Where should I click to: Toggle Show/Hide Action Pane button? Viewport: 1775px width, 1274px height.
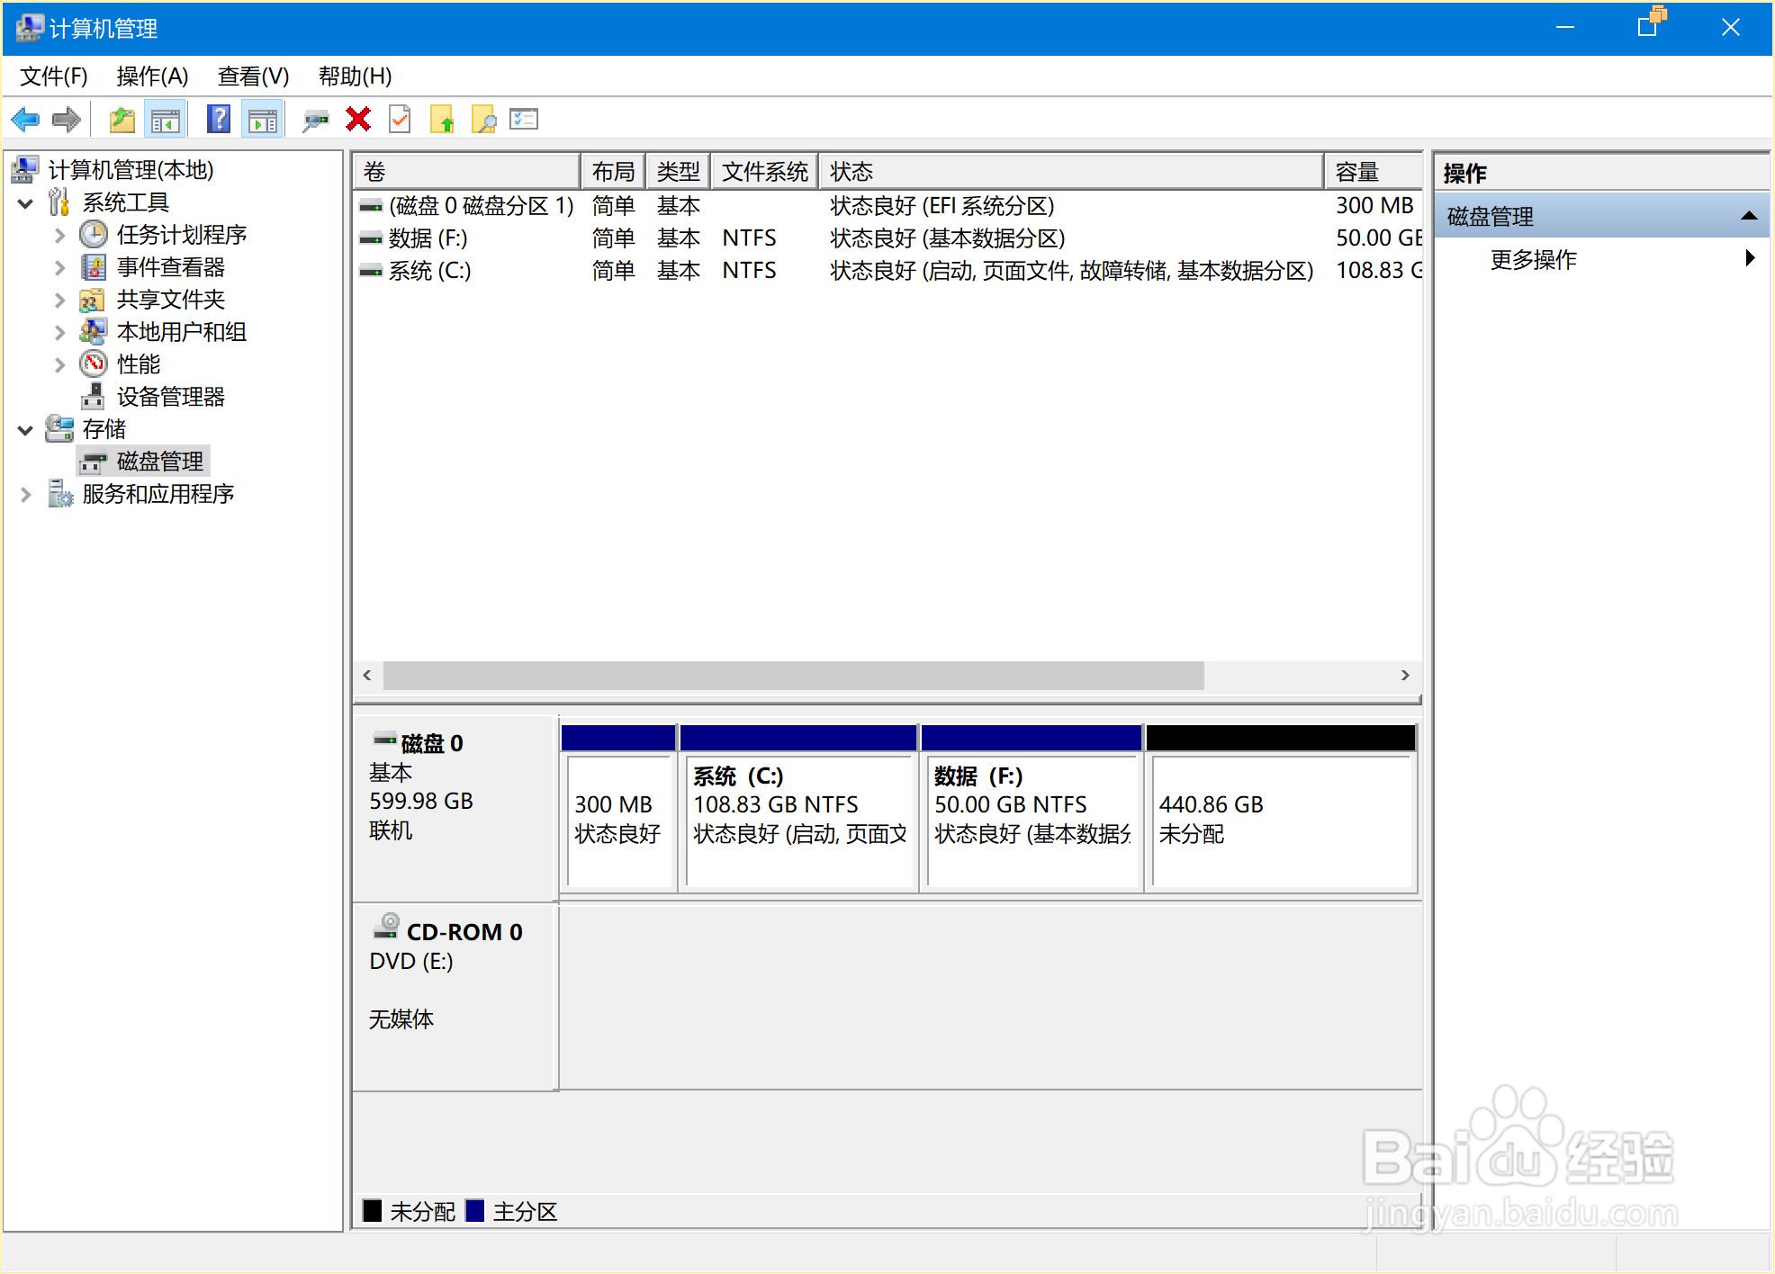[x=263, y=119]
